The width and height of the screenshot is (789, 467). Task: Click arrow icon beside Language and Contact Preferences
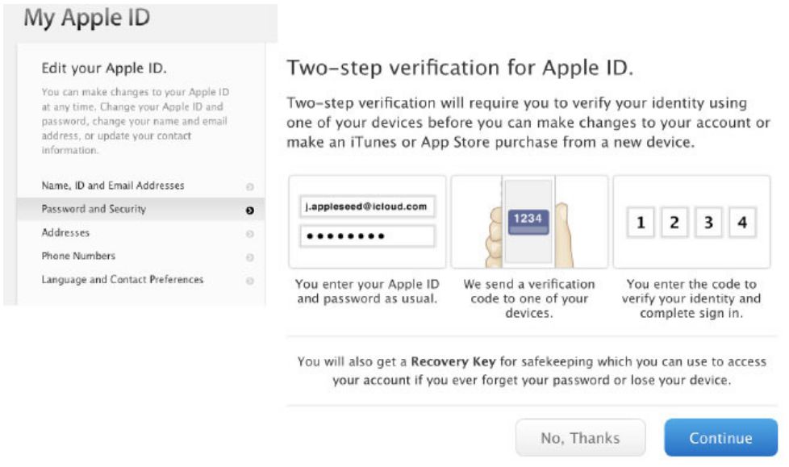(249, 280)
